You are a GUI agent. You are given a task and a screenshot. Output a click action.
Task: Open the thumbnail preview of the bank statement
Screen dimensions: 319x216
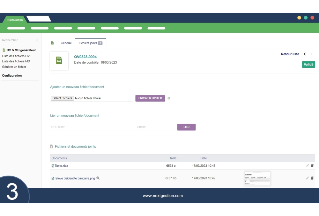[257, 178]
